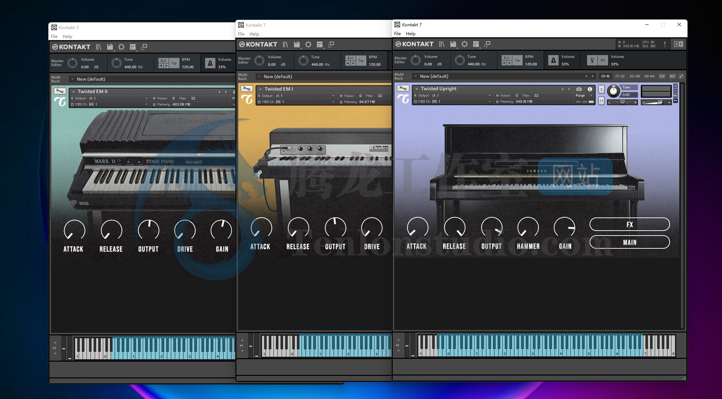Screen dimensions: 722x399
Task: Open settings gear in left Kontakt window
Action: 121,47
